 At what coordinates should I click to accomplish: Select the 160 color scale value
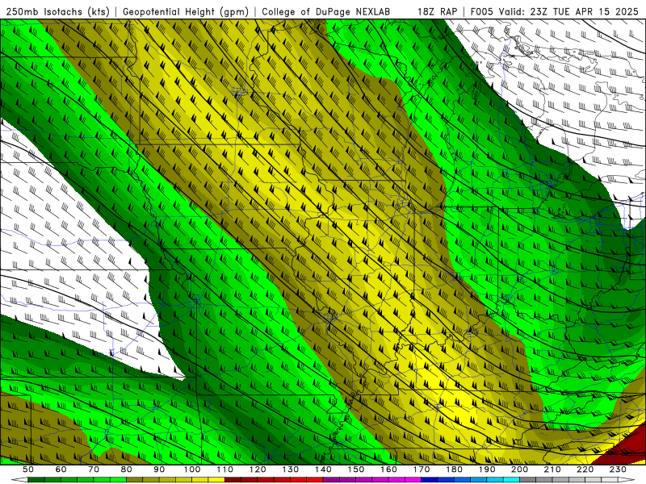click(388, 469)
